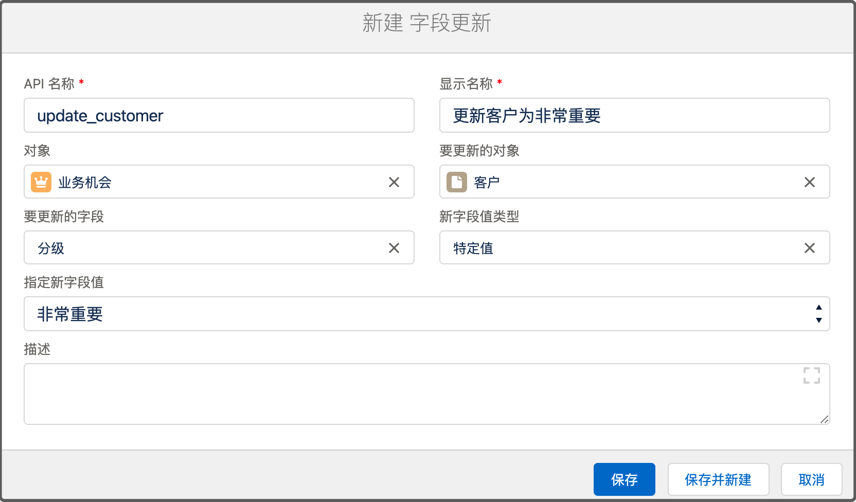Open the 要更新的对象 lookup showing 客户
856x502 pixels.
634,182
